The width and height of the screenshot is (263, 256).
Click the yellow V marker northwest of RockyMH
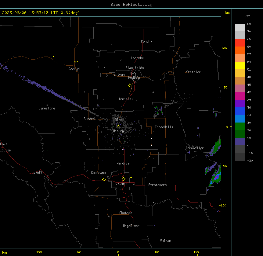click(53, 56)
